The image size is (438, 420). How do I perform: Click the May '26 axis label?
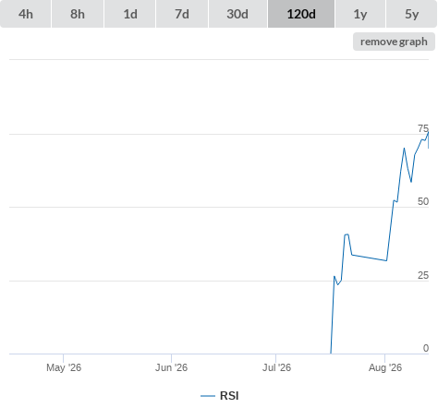64,367
